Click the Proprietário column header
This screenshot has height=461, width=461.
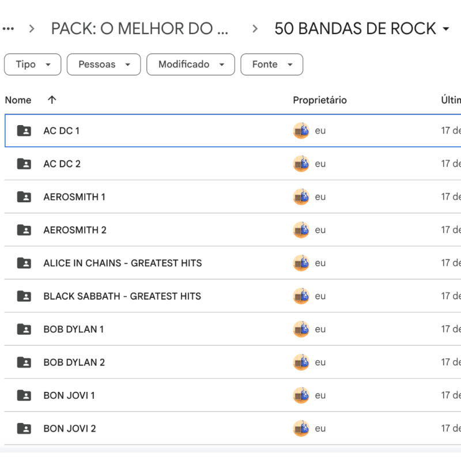pos(320,100)
